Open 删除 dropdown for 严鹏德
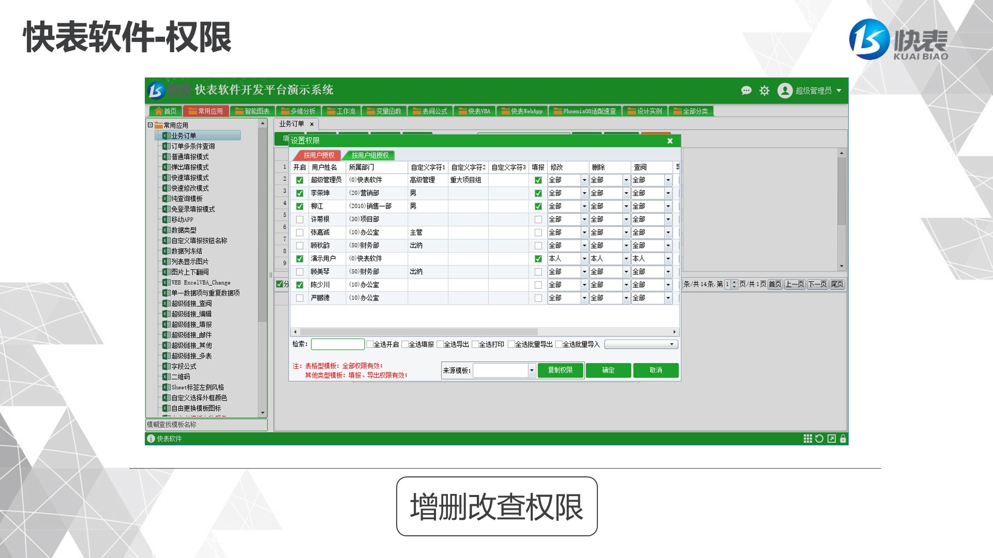993x558 pixels. (x=626, y=298)
